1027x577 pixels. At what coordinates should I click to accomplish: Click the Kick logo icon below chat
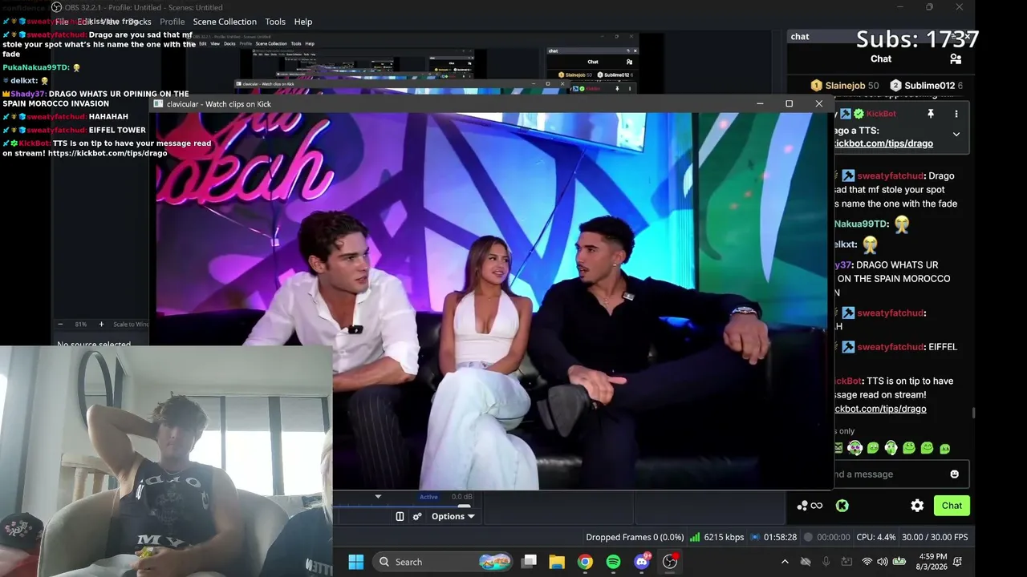point(842,506)
